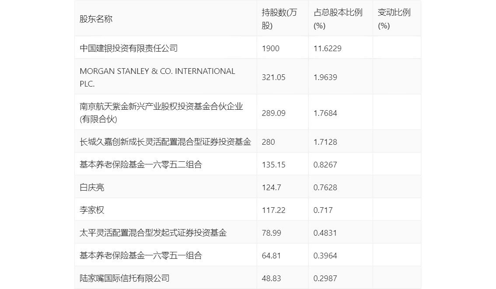Image resolution: width=496 pixels, height=289 pixels.
Task: Click the 135.15 shares value
Action: point(274,165)
